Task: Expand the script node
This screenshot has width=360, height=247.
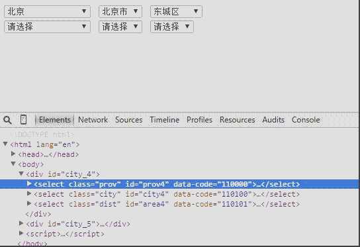Action: pos(21,234)
